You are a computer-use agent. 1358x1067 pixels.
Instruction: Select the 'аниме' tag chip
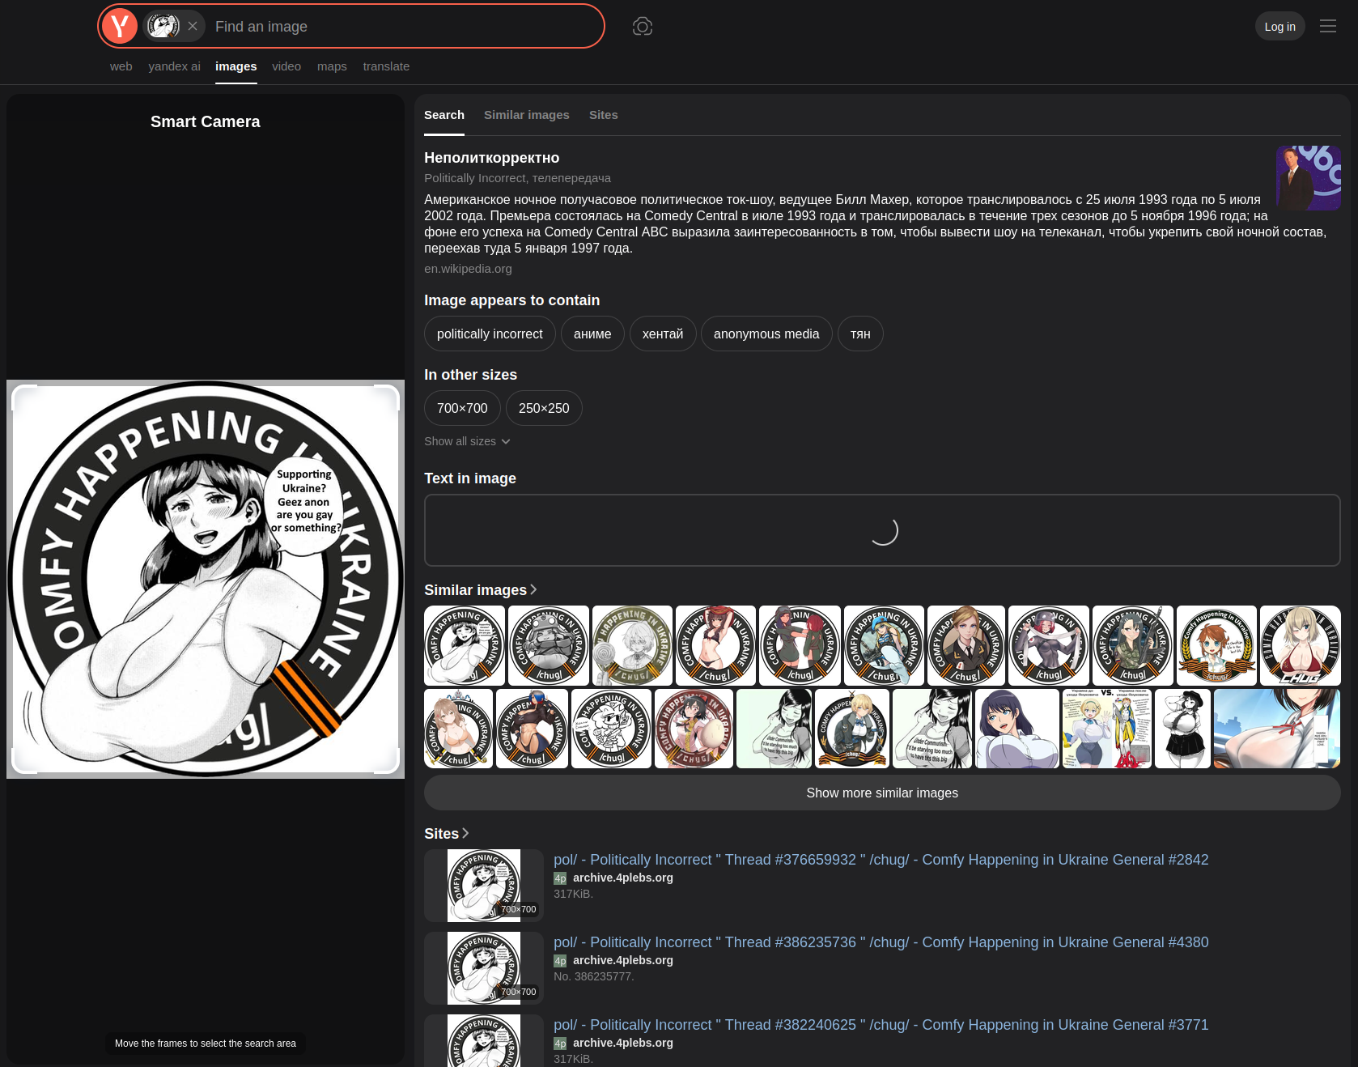click(x=592, y=334)
